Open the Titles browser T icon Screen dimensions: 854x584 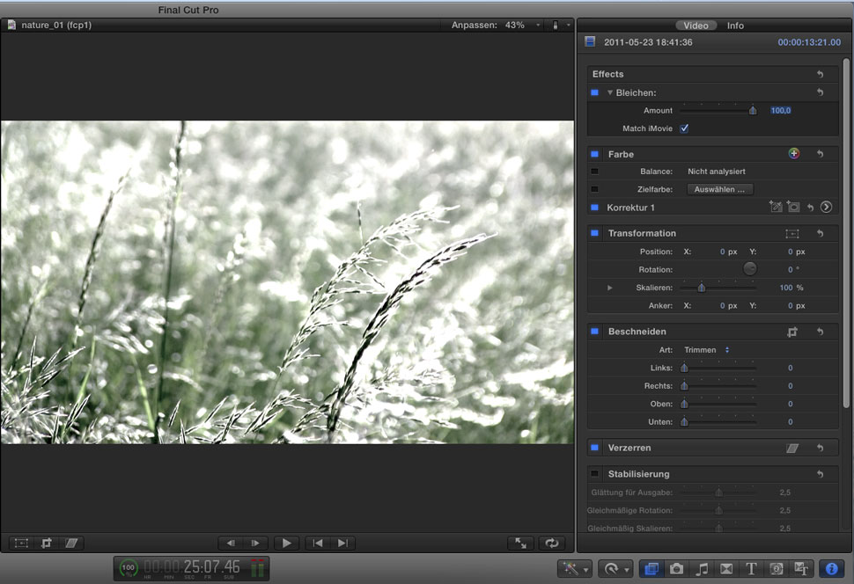click(x=752, y=569)
